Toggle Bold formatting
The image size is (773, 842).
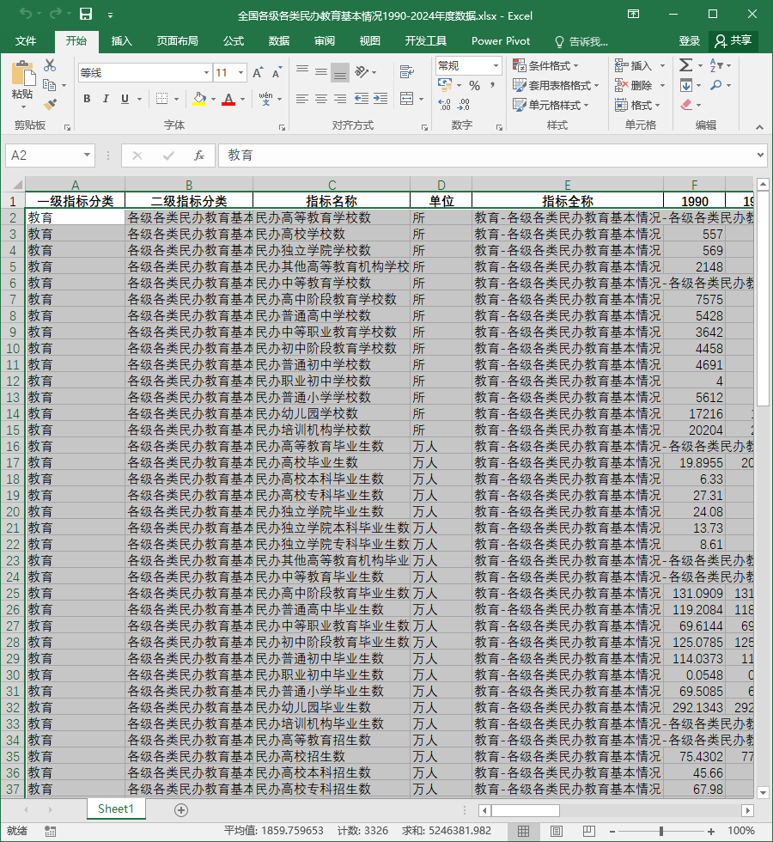click(x=87, y=99)
